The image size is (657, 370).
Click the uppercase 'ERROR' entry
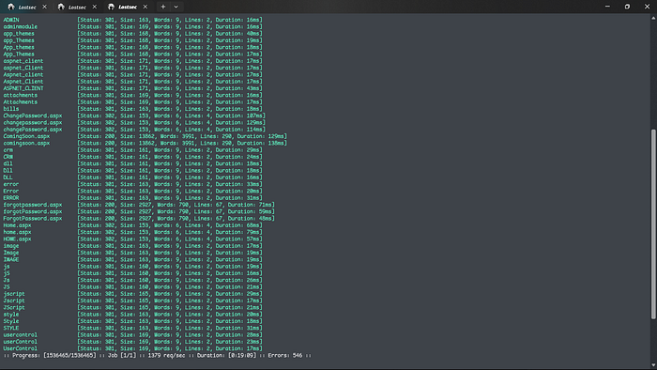pos(11,198)
